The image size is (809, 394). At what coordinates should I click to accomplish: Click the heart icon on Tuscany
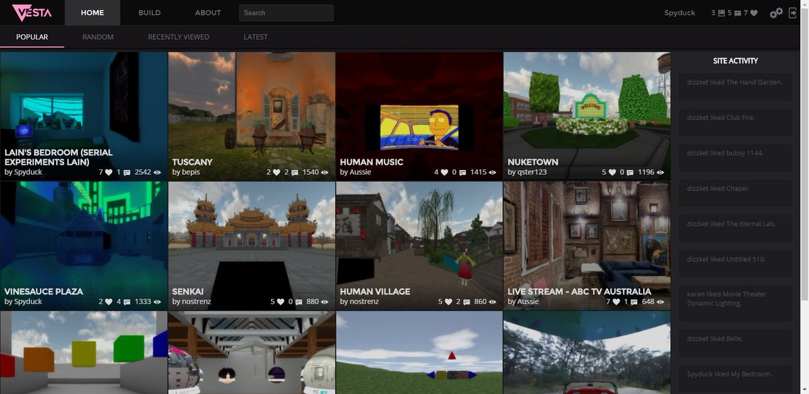(x=277, y=172)
